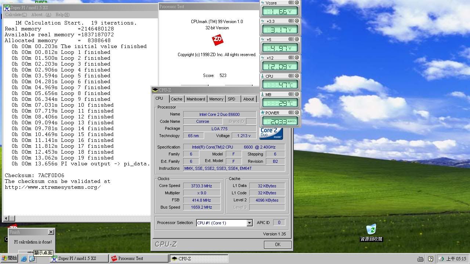Click OK button in CPU-Z window
Viewport: 470px width, 264px height.
(x=278, y=245)
